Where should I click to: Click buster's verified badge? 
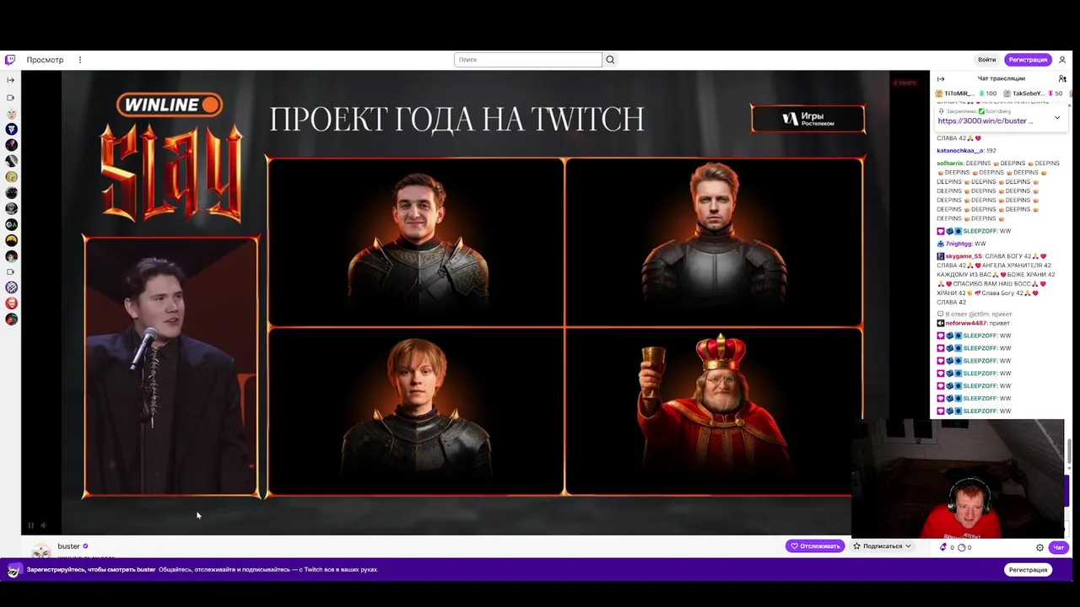coord(85,546)
